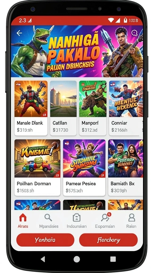Click the Flenchory red button
The height and width of the screenshot is (273, 153).
[108, 240]
